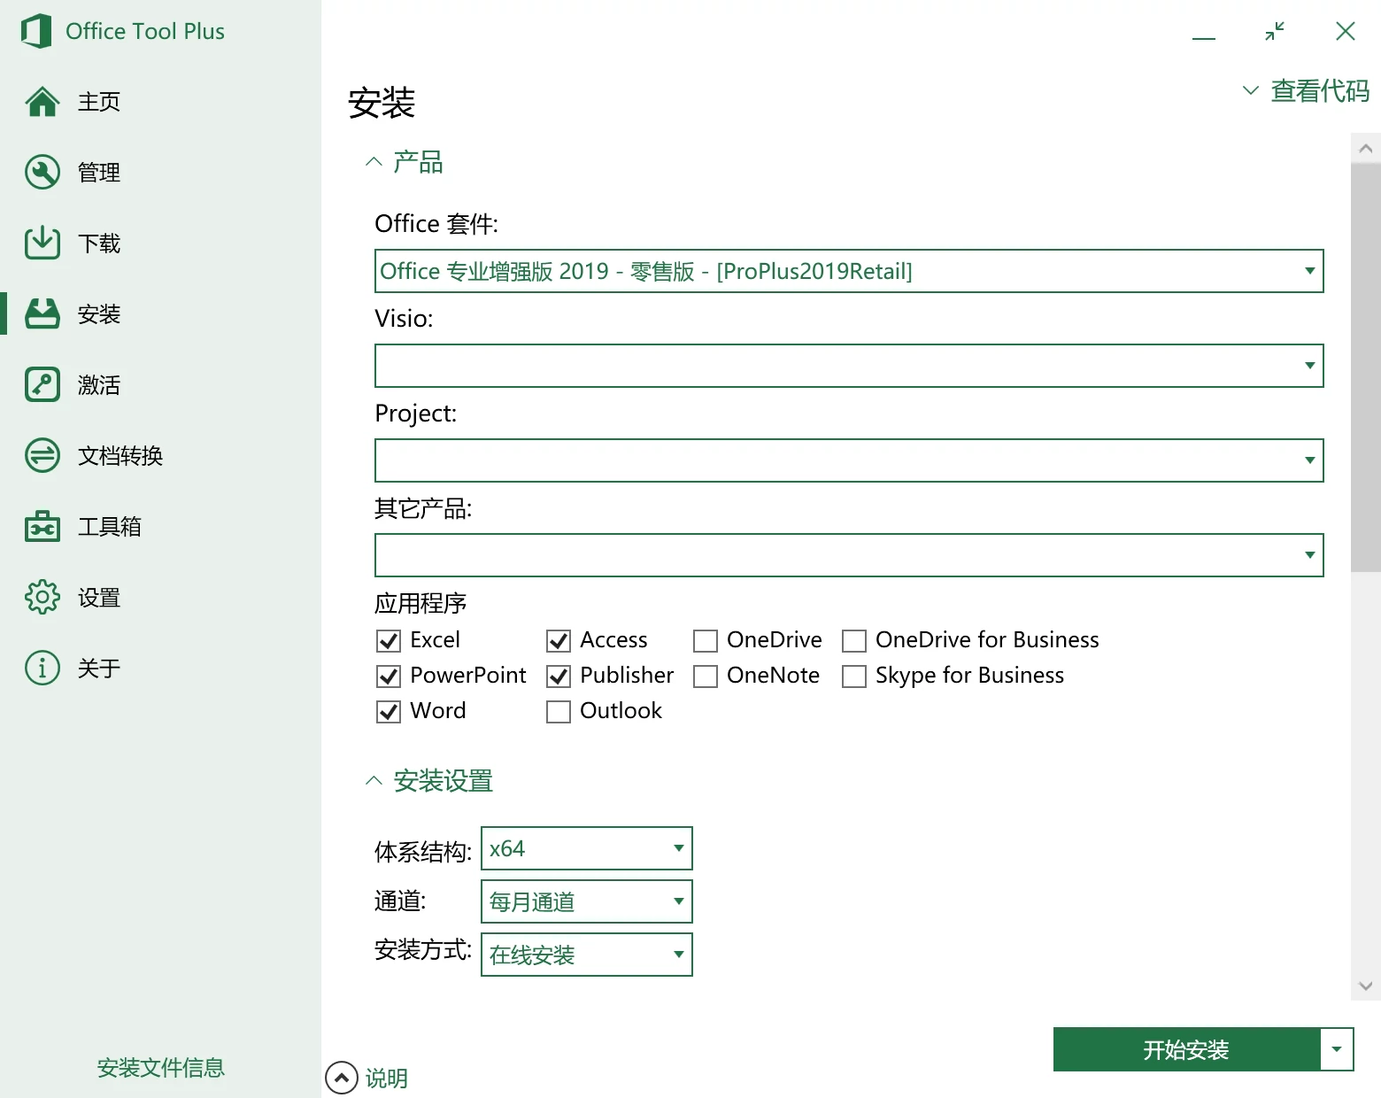Click the scrollbar down arrow

click(x=1366, y=986)
